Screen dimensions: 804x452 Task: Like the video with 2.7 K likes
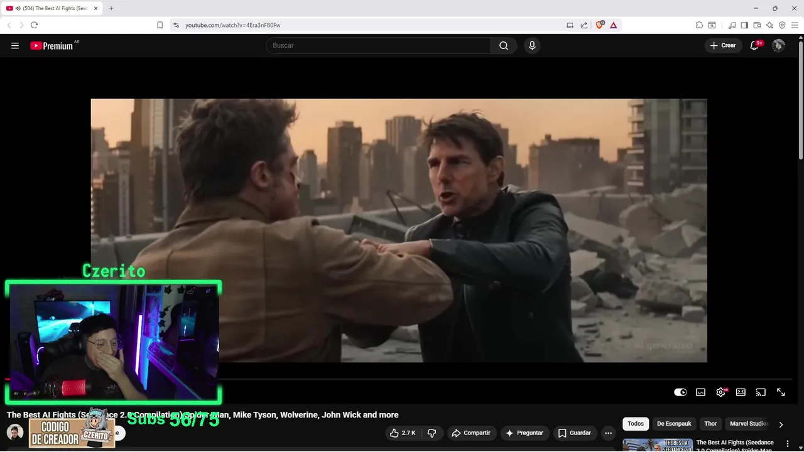coord(402,433)
